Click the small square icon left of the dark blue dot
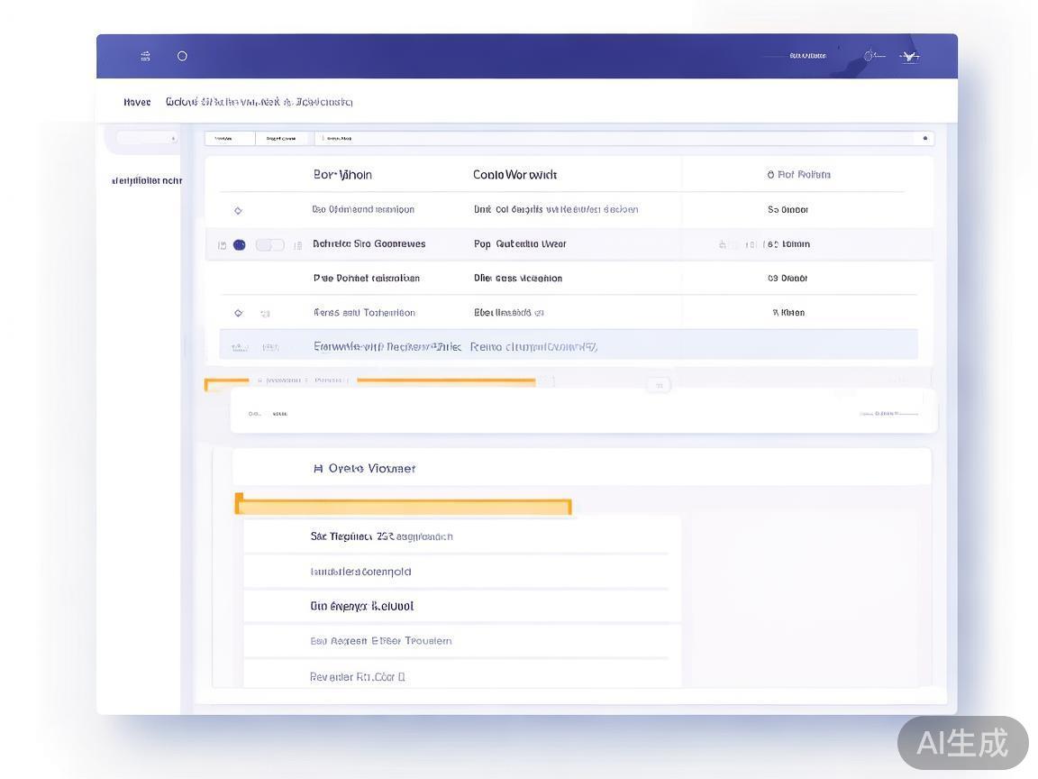The height and width of the screenshot is (779, 1038). click(223, 245)
